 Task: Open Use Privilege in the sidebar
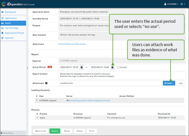click(12, 28)
